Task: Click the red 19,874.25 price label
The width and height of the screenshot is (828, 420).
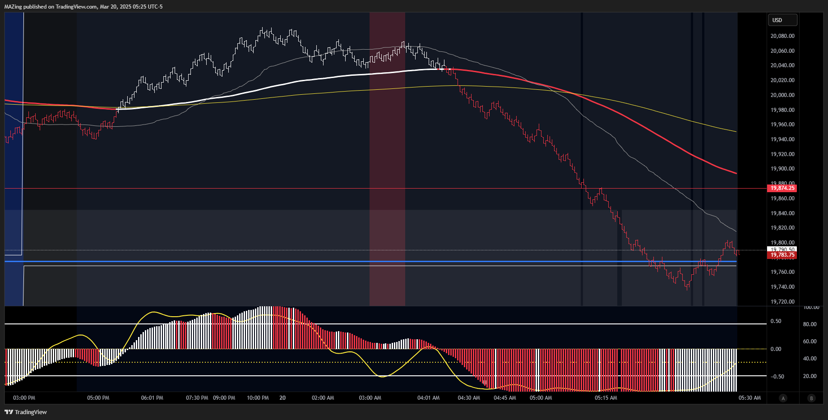Action: pyautogui.click(x=782, y=188)
